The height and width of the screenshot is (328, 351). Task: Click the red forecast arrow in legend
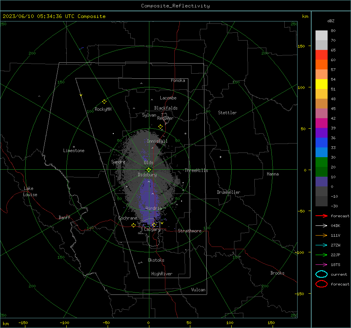[321, 216]
